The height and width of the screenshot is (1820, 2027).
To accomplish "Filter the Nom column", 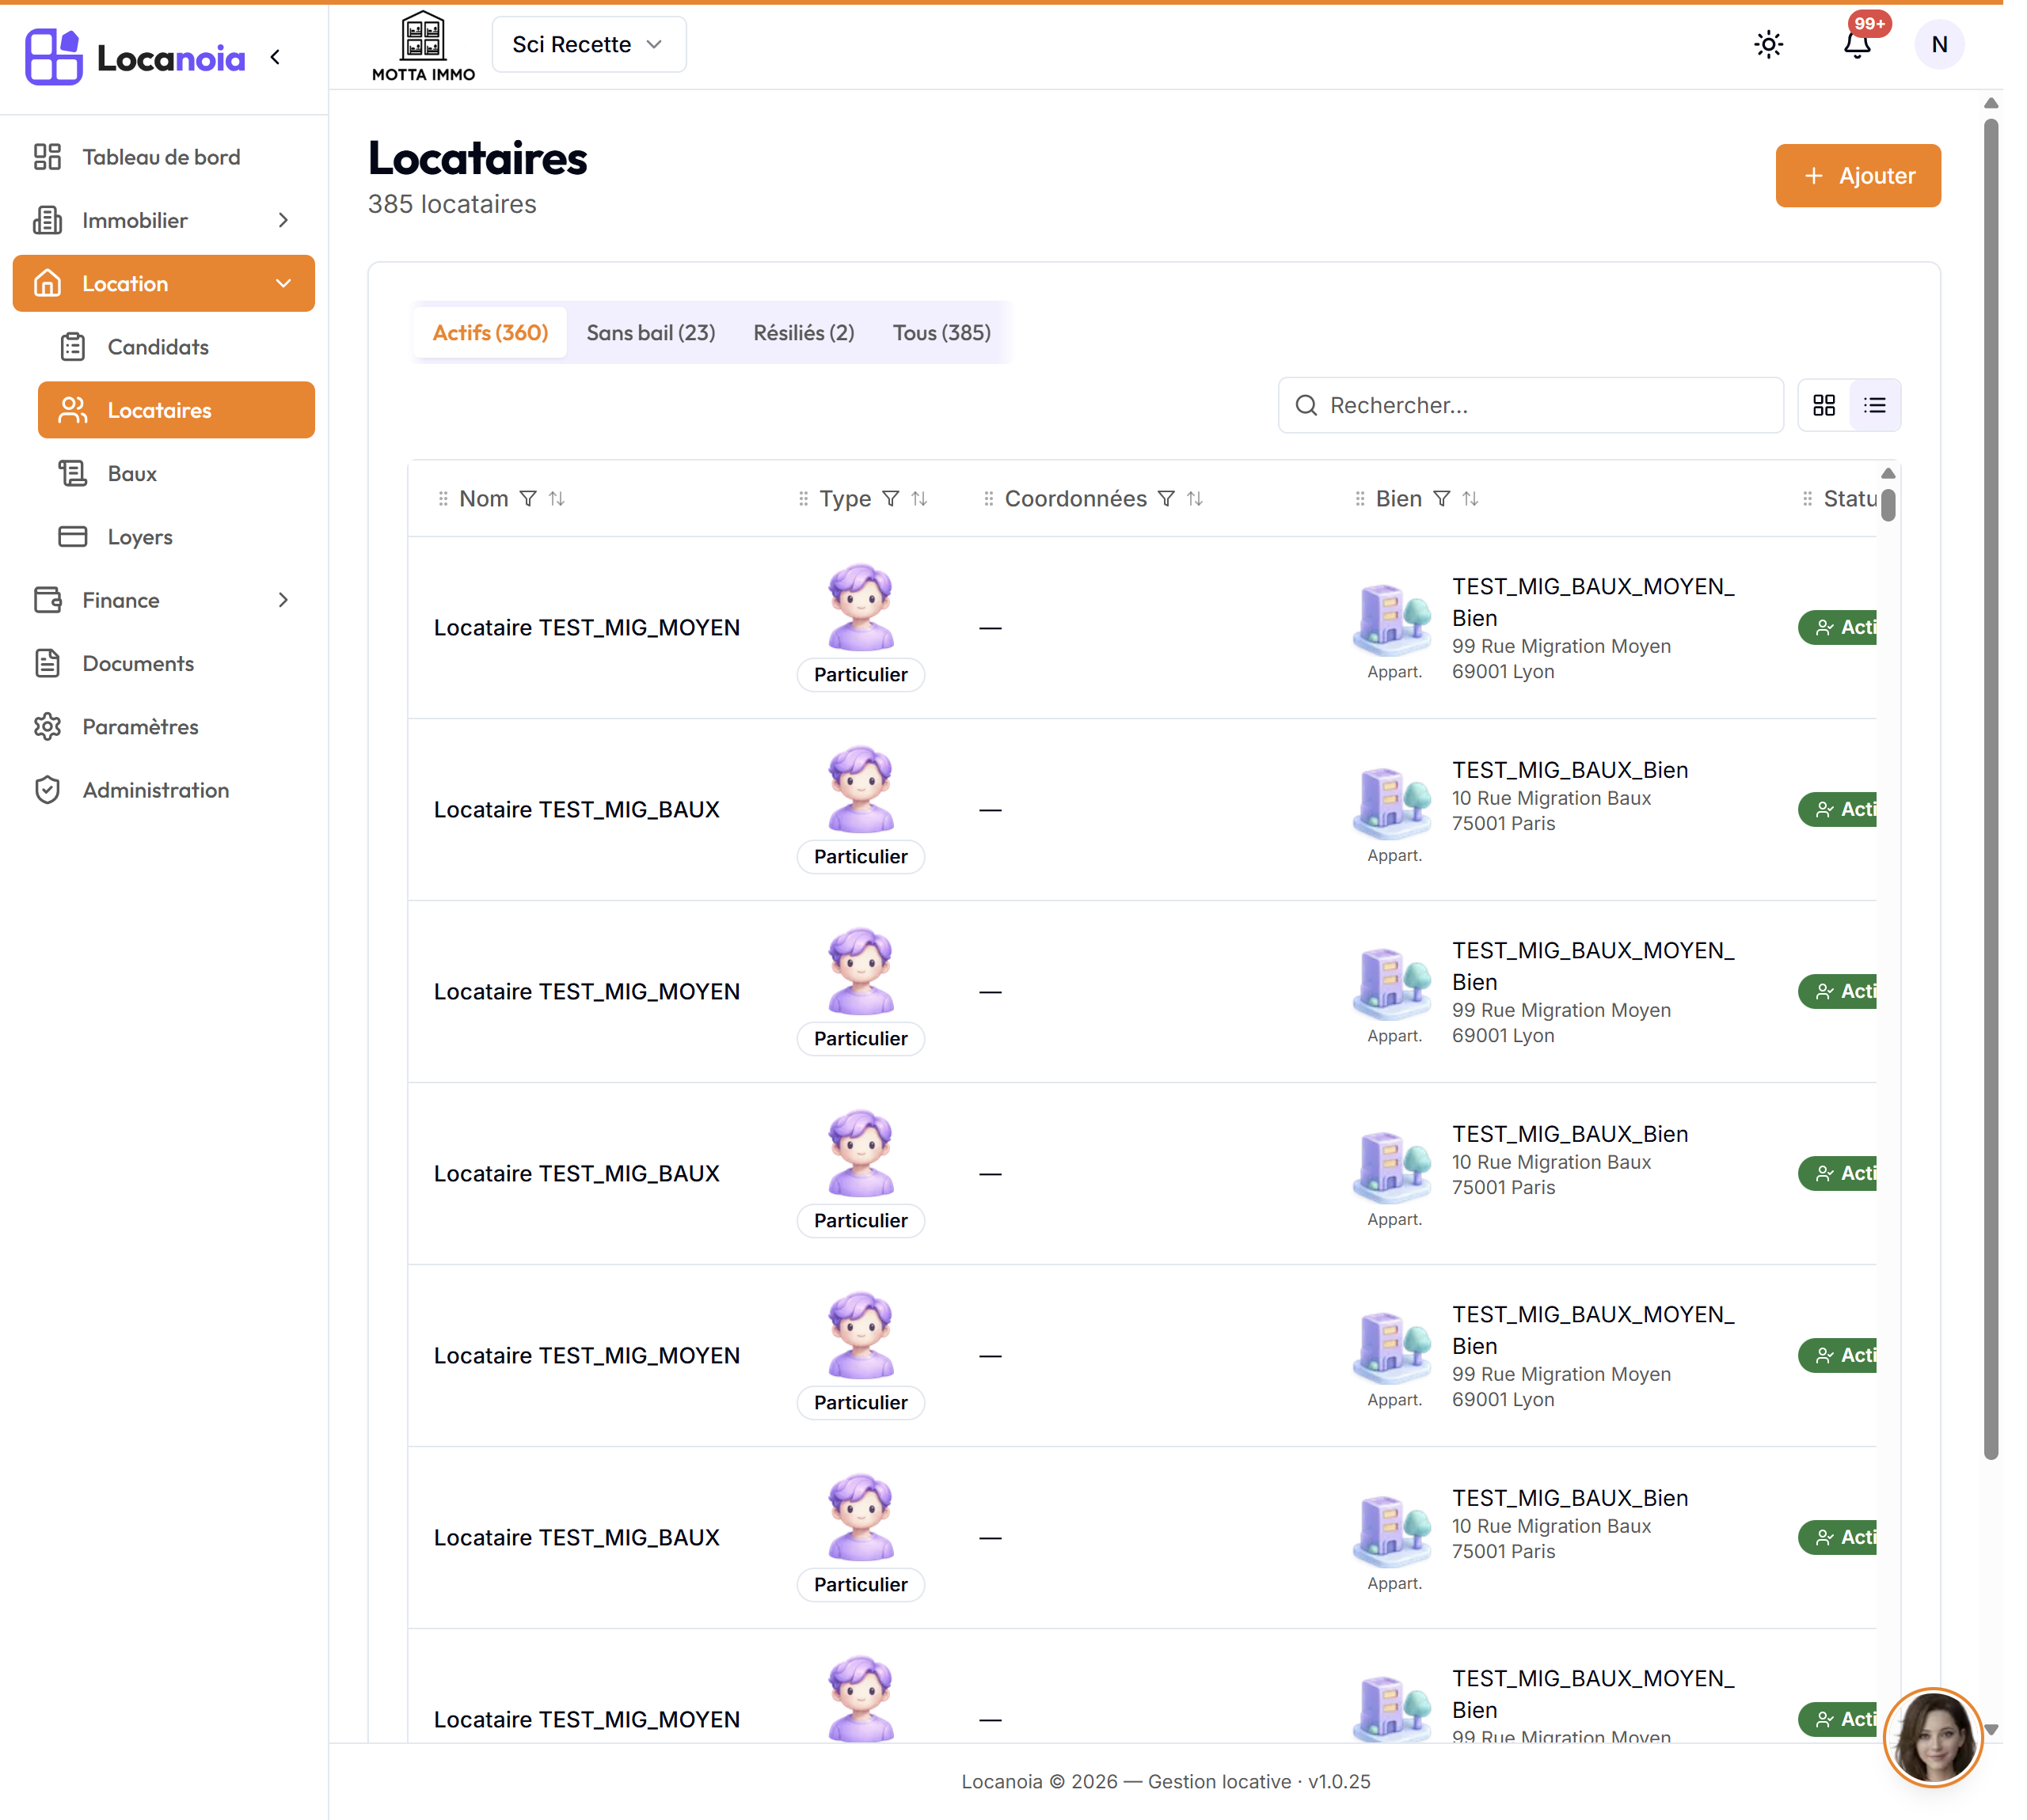I will point(528,499).
